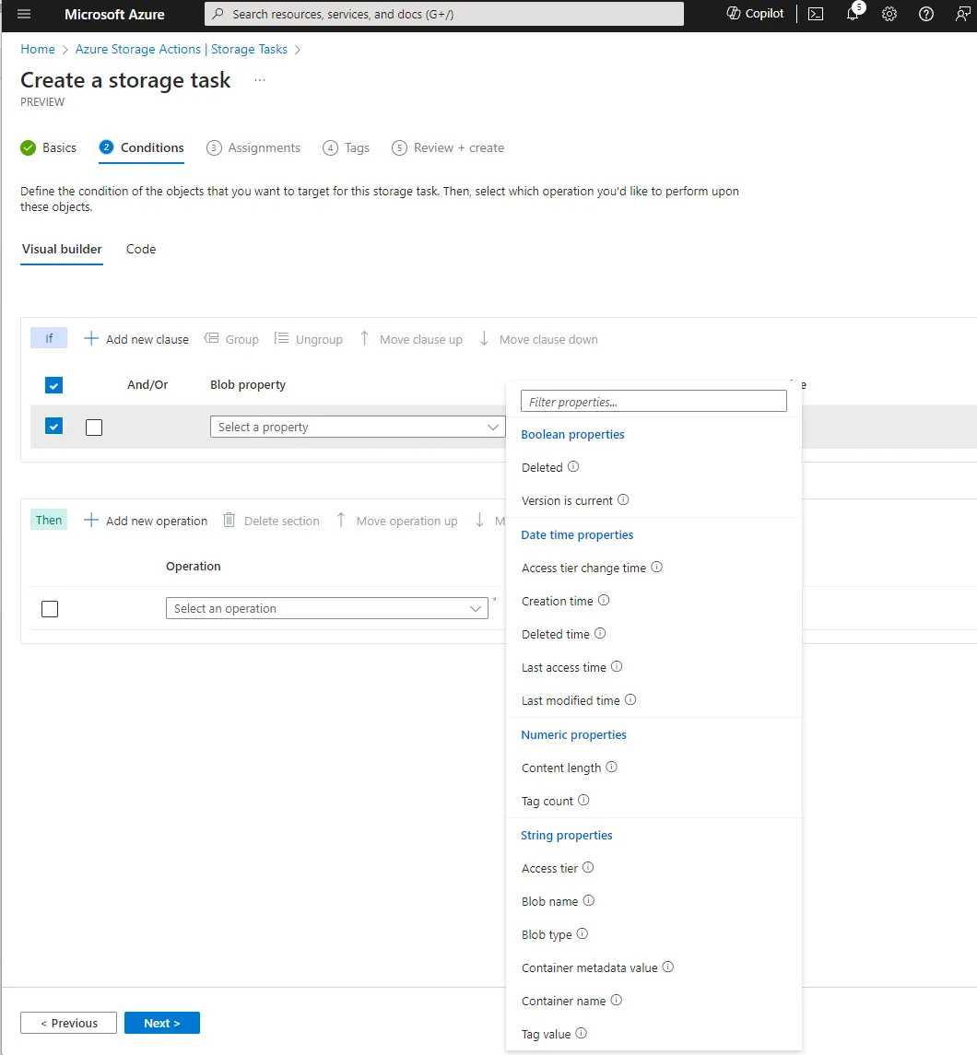Click the ellipsis next to page title

260,80
